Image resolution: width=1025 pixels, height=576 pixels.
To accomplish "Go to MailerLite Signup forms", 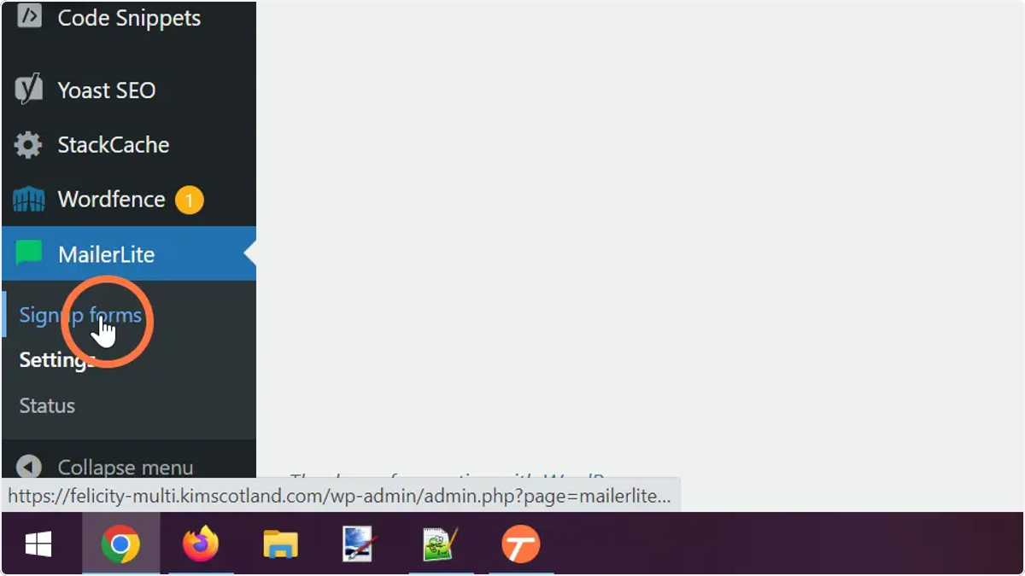I will tap(80, 316).
